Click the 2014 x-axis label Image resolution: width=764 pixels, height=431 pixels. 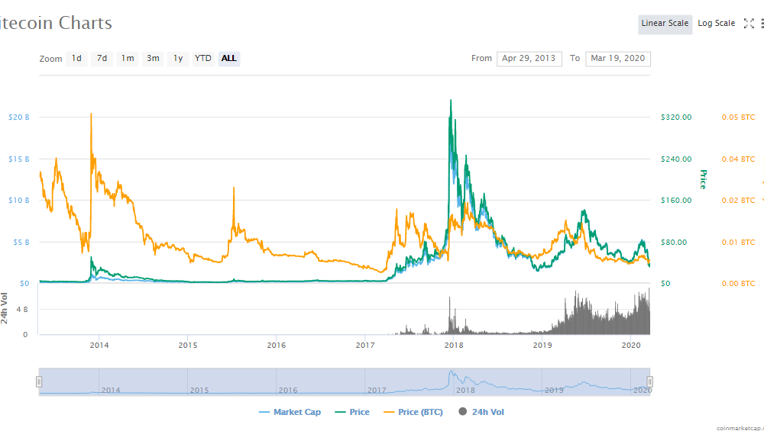tap(99, 346)
